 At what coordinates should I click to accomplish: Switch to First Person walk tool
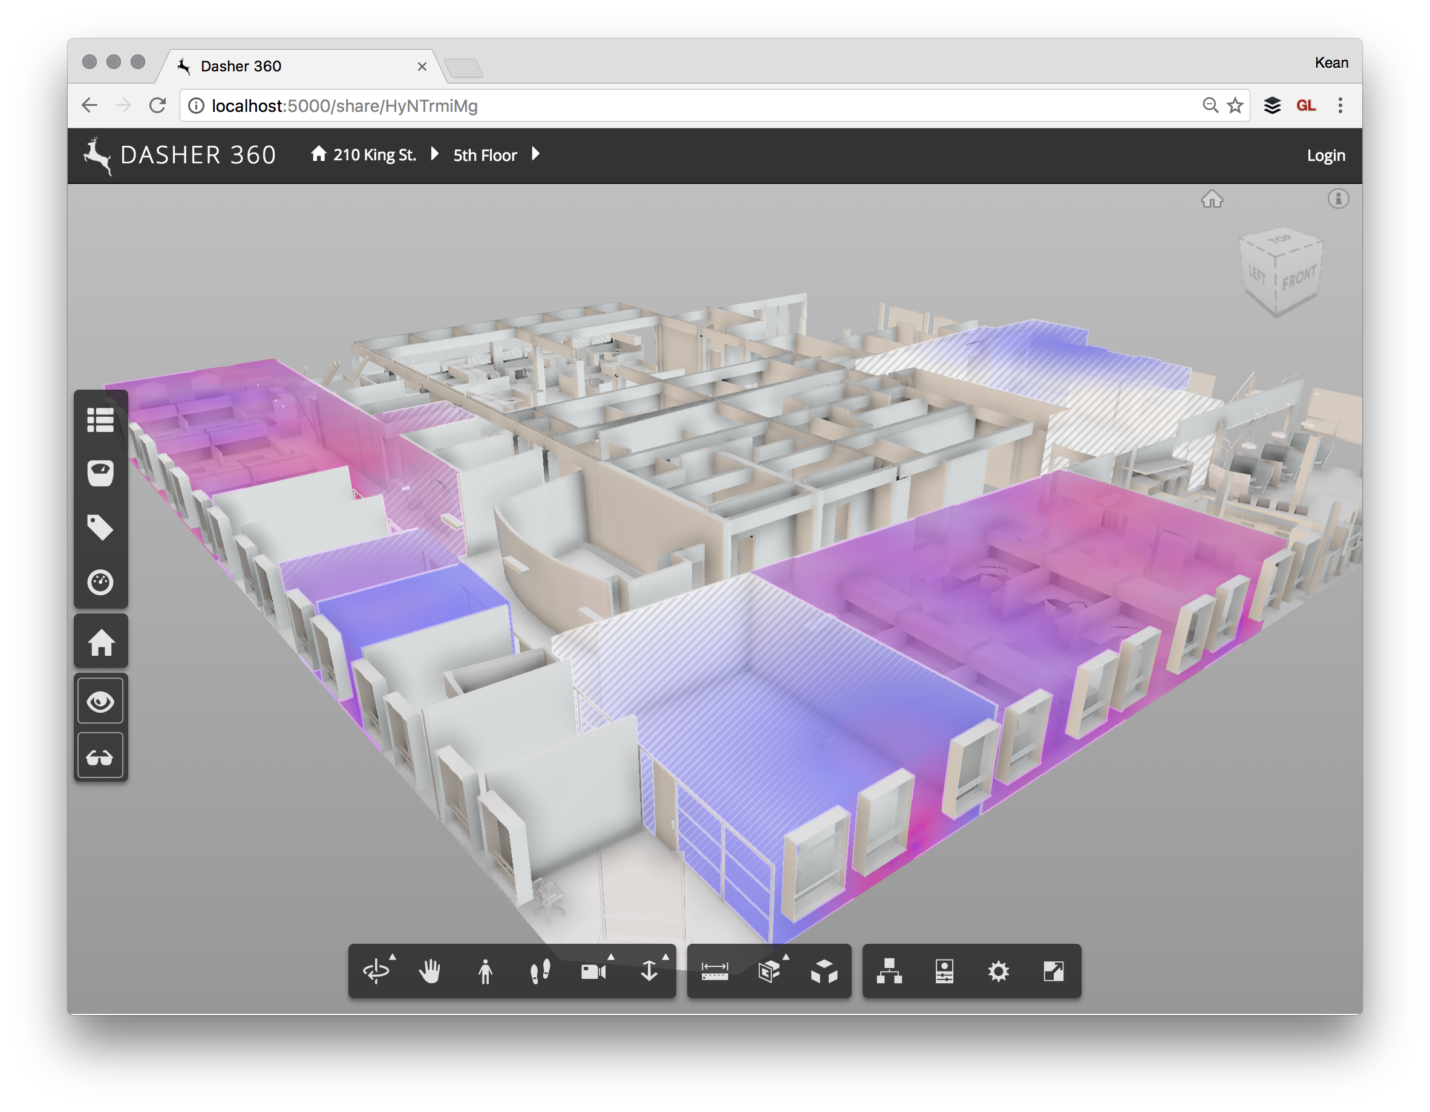pos(485,971)
